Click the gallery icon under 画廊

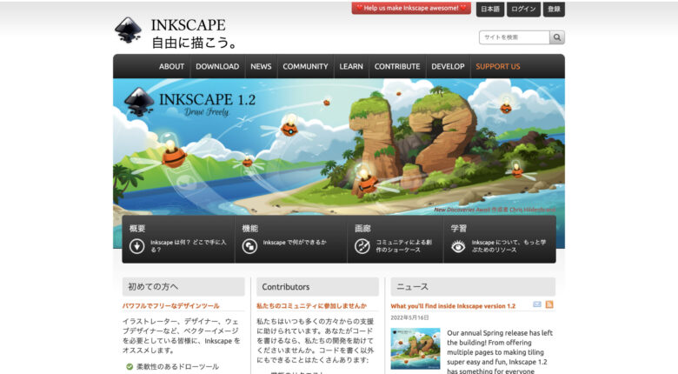[x=362, y=246]
